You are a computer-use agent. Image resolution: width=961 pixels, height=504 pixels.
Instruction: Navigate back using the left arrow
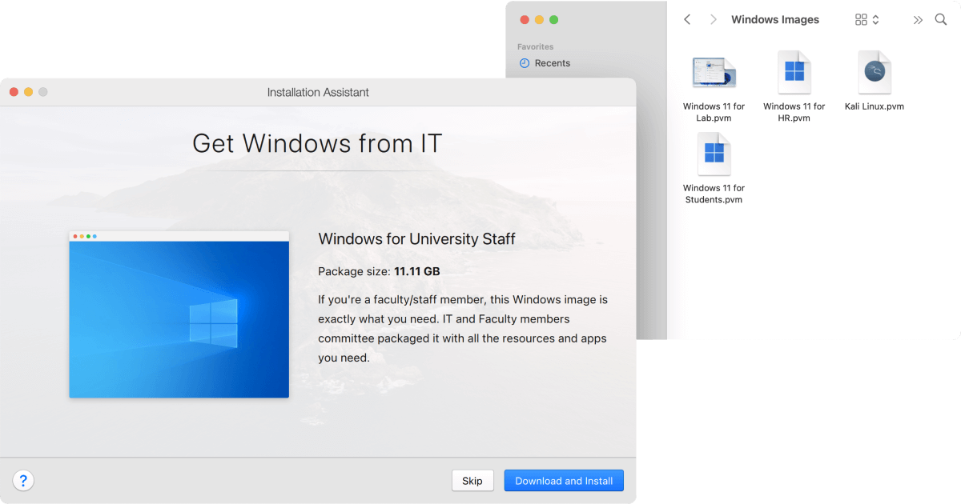click(687, 19)
